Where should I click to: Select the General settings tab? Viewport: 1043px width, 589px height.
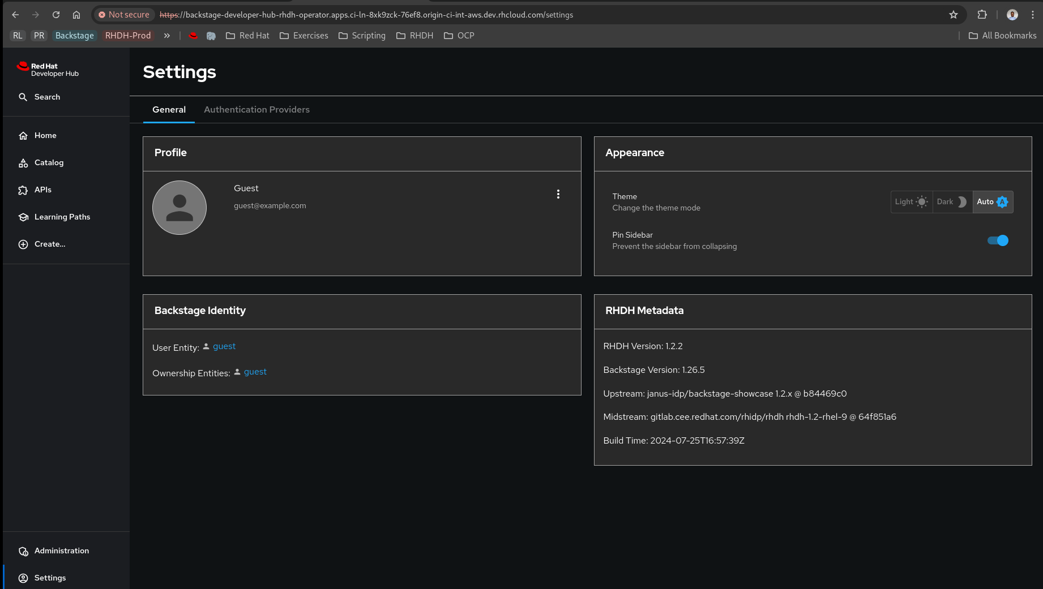[x=169, y=110]
